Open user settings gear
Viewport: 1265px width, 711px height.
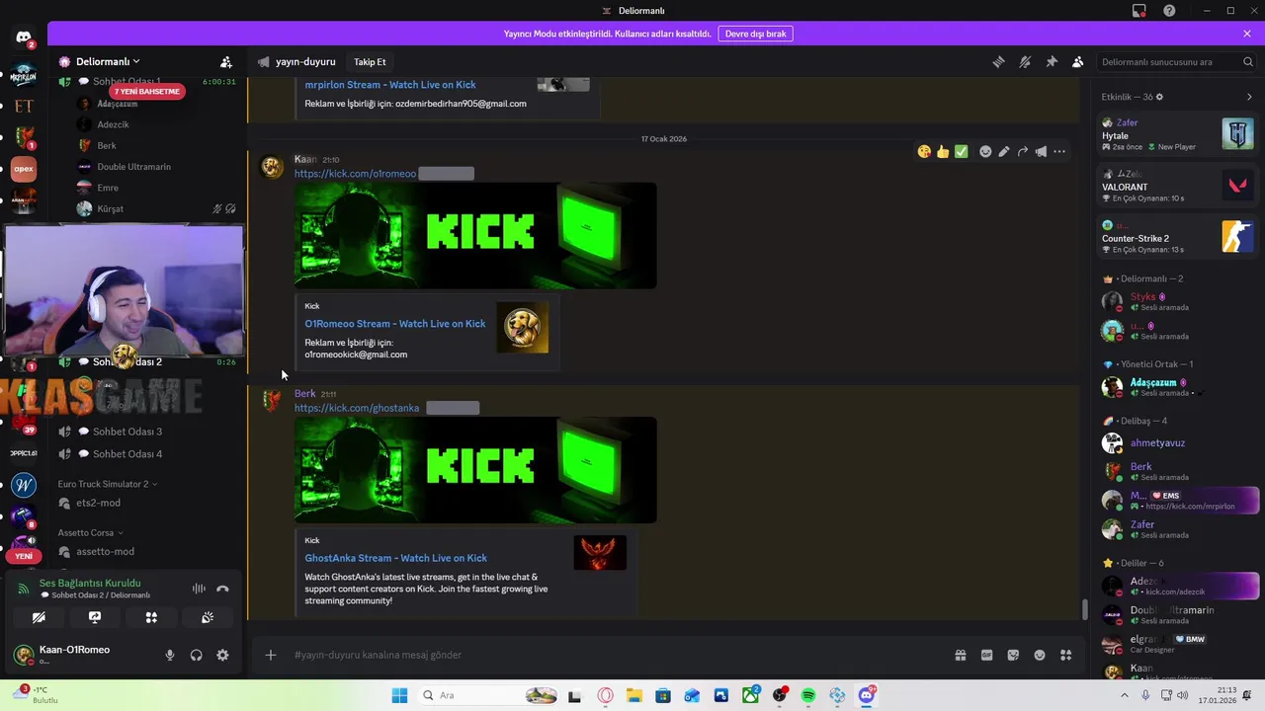(x=222, y=655)
